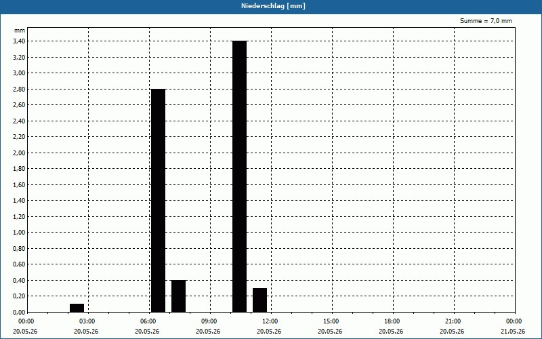Click the 09:00 time axis label
Image resolution: width=542 pixels, height=339 pixels.
click(210, 321)
